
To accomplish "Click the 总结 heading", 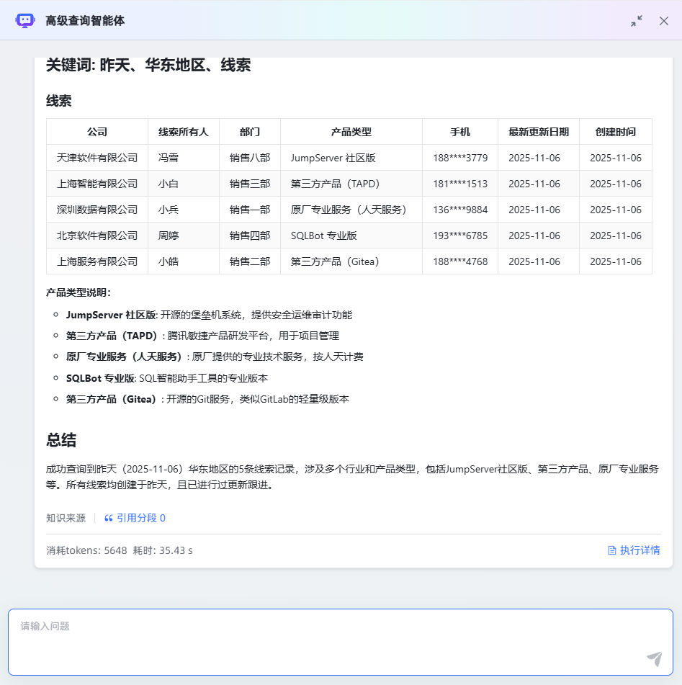I will (61, 440).
